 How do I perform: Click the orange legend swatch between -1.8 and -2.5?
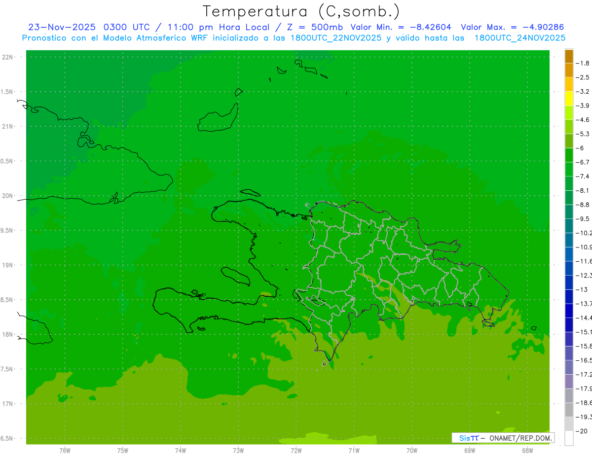pyautogui.click(x=569, y=70)
